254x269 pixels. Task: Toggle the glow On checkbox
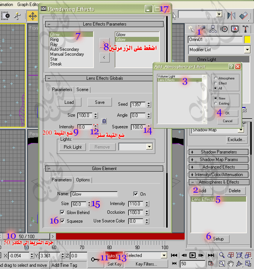click(x=136, y=194)
